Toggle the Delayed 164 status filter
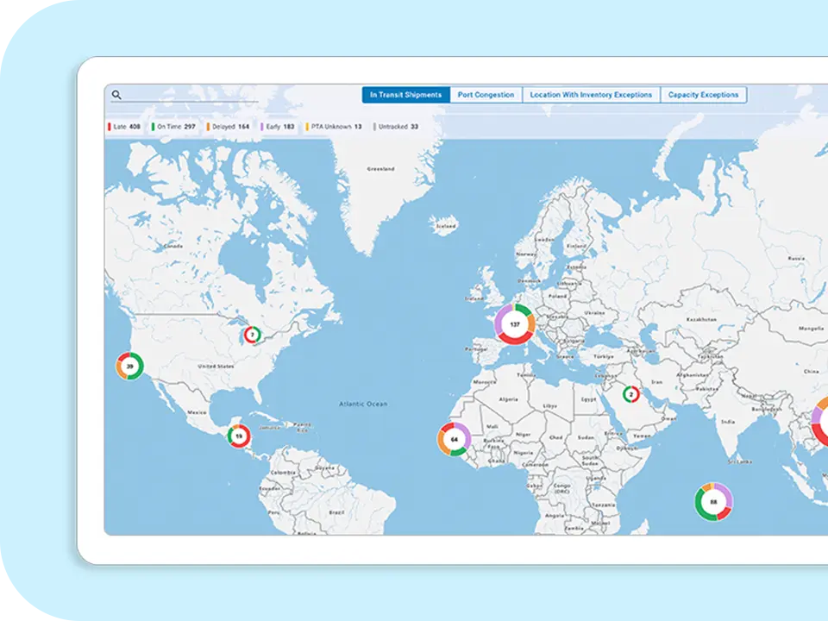The image size is (828, 621). click(x=228, y=127)
